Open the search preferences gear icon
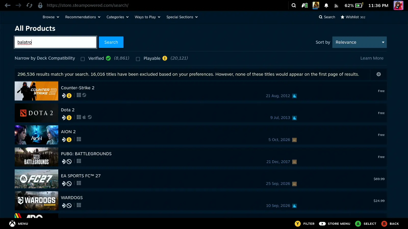Image resolution: width=408 pixels, height=229 pixels. point(379,74)
